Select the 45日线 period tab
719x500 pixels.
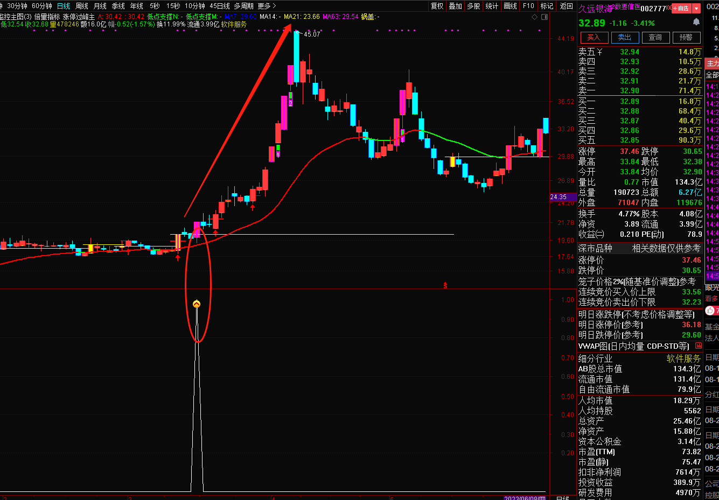tap(220, 6)
